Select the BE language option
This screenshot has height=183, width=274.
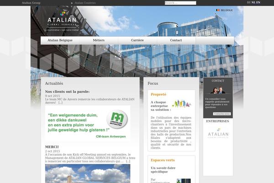[x=249, y=2]
